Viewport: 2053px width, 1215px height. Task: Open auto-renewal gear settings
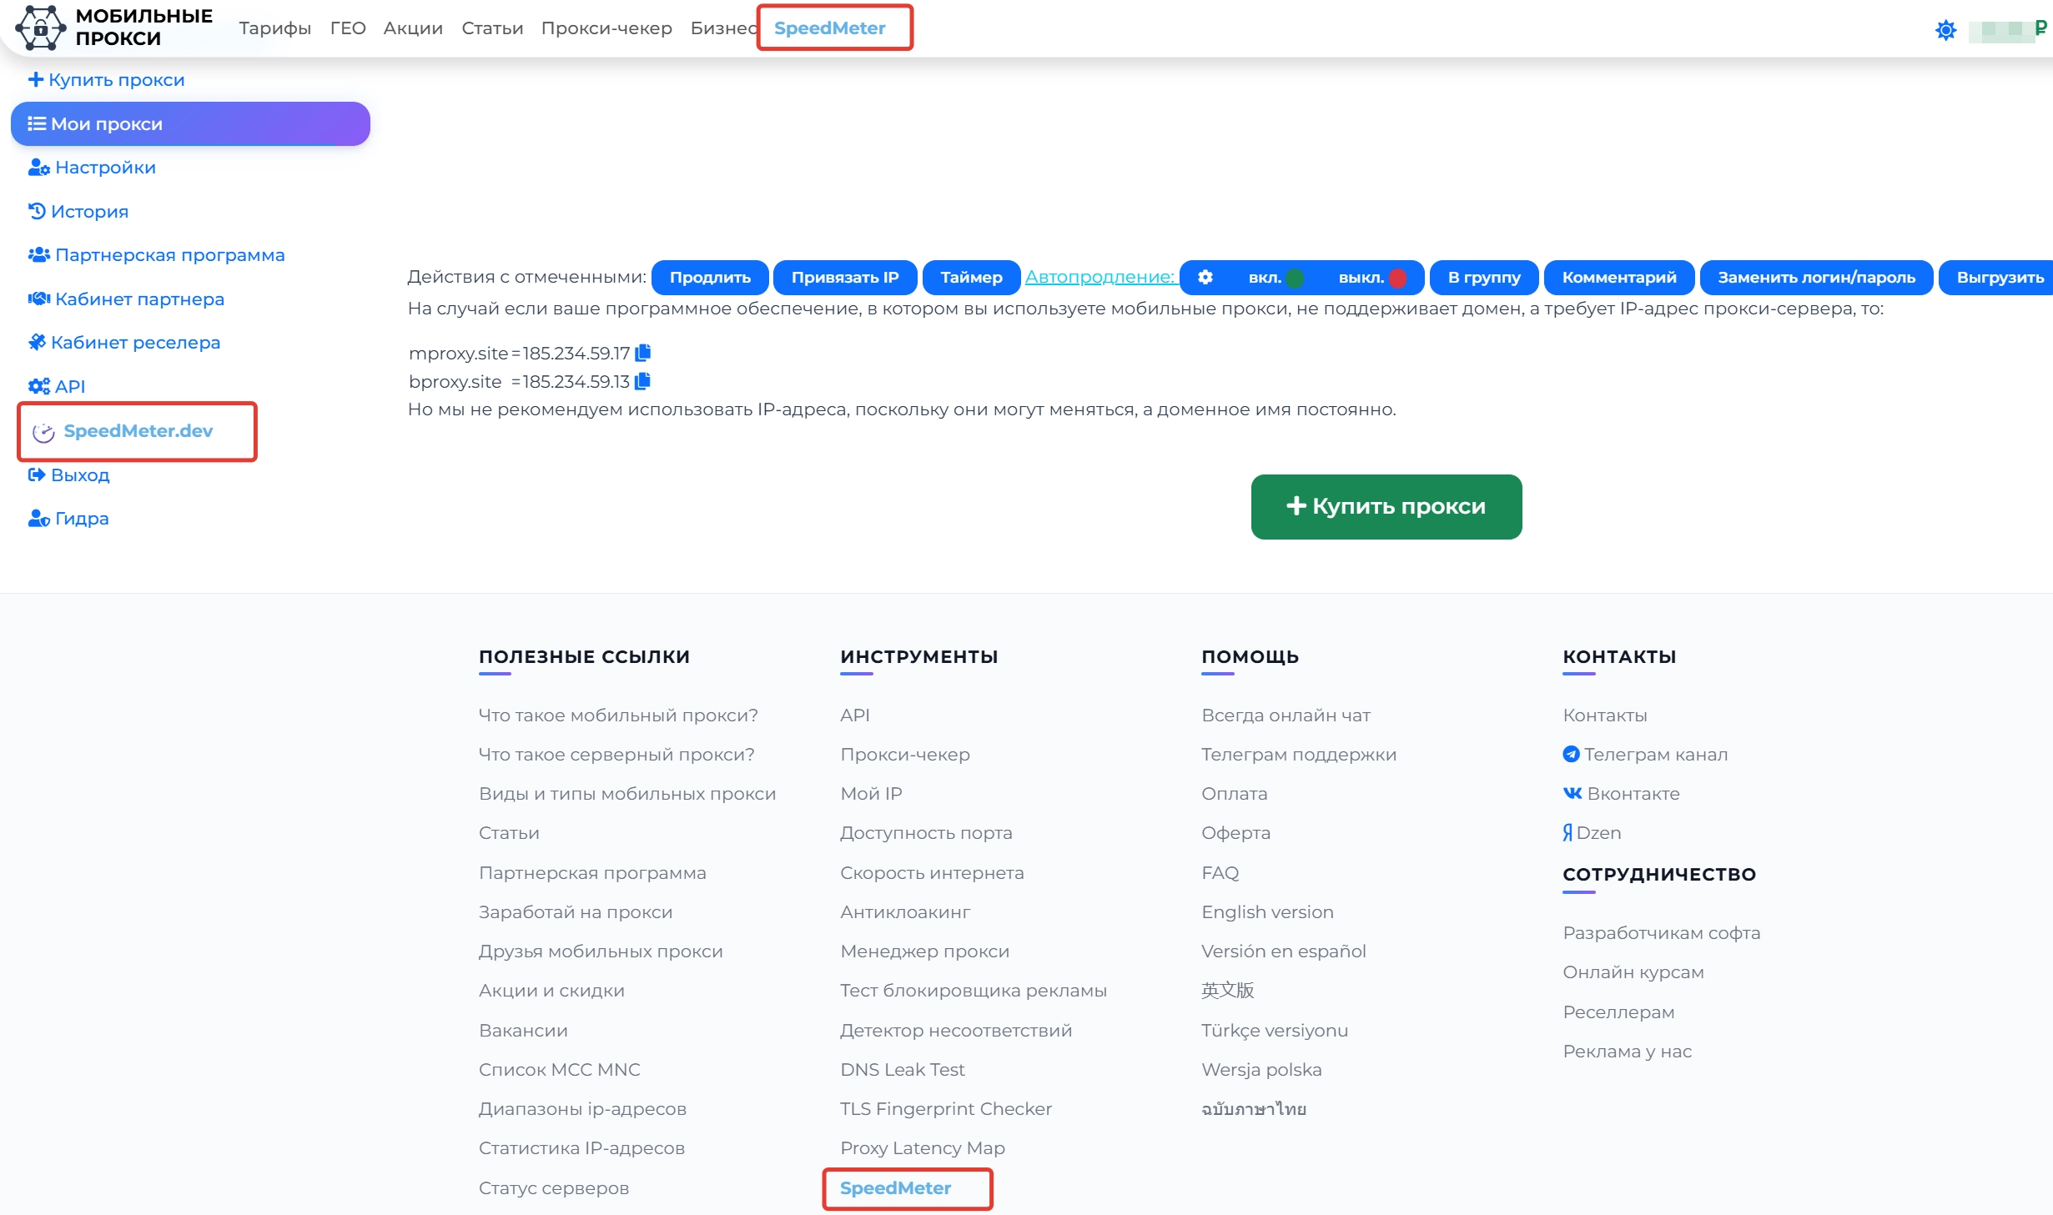pyautogui.click(x=1205, y=277)
